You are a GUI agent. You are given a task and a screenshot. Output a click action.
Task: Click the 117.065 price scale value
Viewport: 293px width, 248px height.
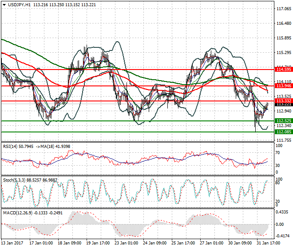click(x=284, y=8)
